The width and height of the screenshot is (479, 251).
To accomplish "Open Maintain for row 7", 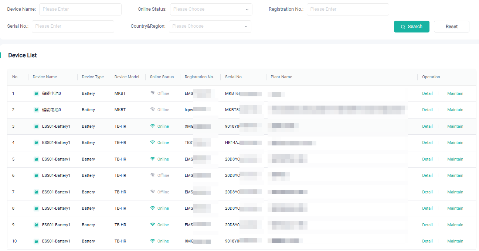I will (455, 192).
